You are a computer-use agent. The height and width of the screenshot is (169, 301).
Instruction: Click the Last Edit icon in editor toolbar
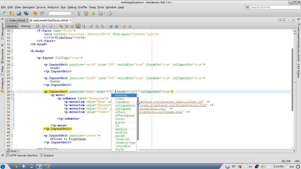pos(38,26)
